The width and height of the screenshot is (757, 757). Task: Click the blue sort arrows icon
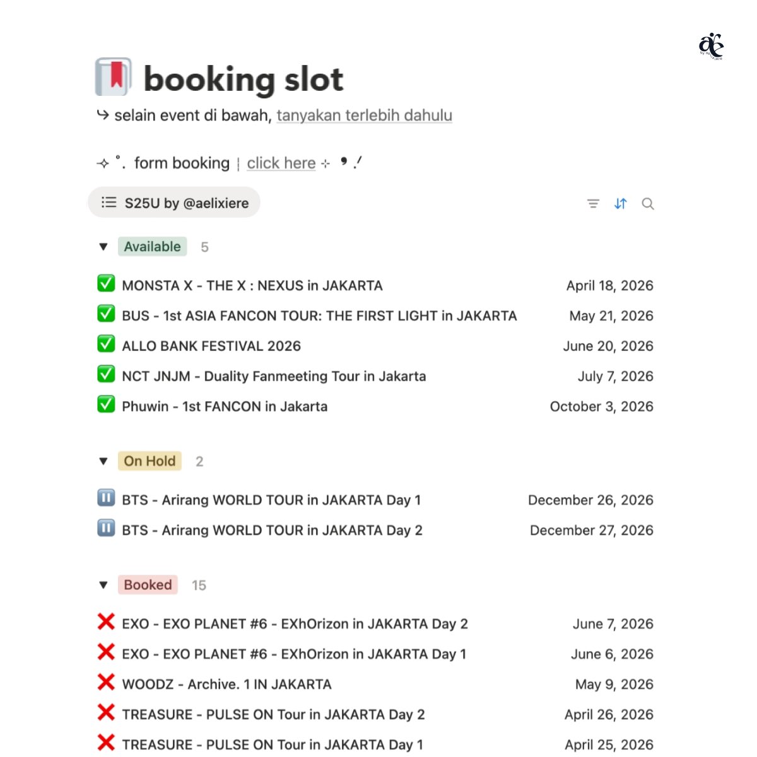point(621,204)
